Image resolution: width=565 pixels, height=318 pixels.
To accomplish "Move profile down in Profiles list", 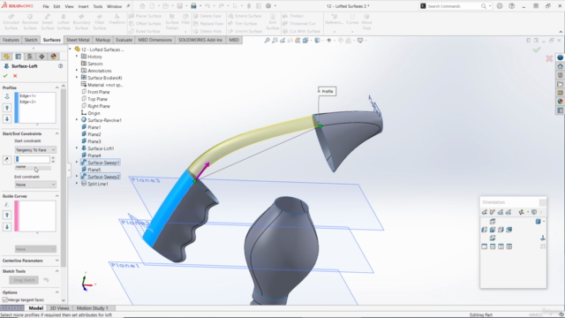I will [7, 118].
